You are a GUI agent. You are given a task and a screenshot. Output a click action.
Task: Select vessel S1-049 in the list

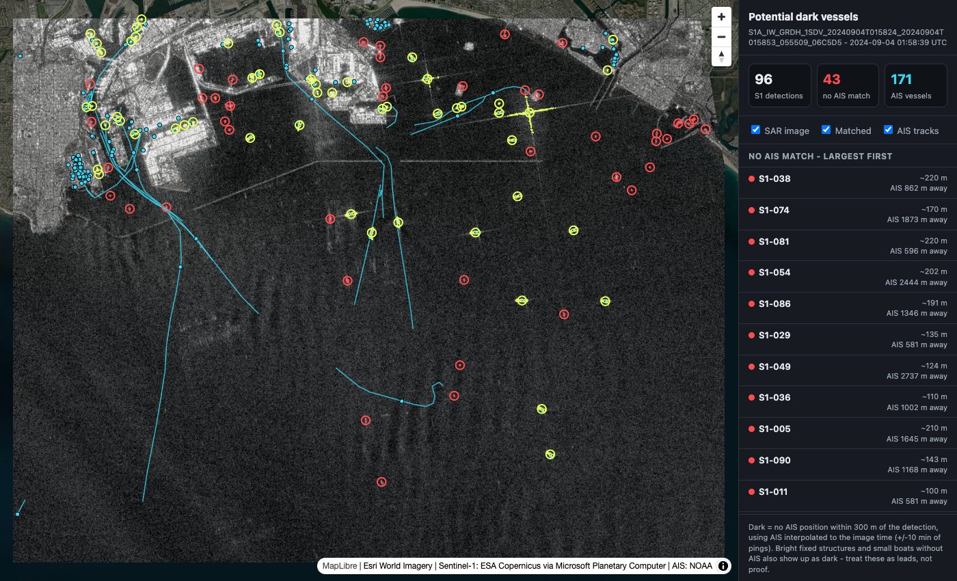click(x=848, y=371)
